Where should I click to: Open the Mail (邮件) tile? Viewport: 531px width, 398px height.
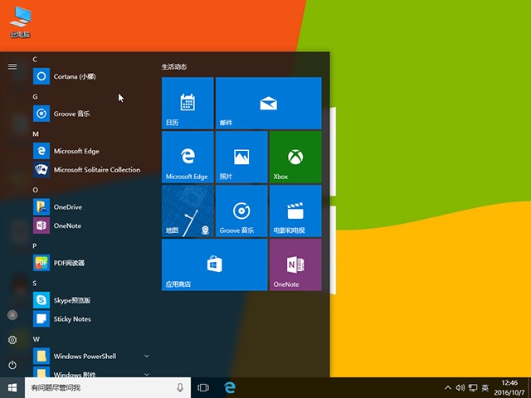pos(268,103)
